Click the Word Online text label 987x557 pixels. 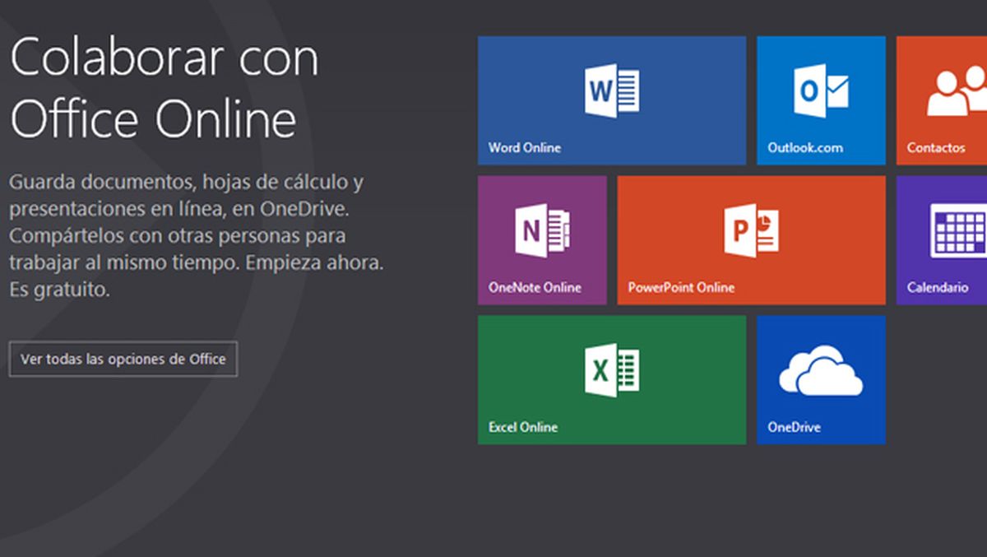click(x=524, y=148)
